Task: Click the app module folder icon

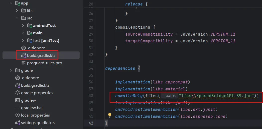Action: (x=18, y=3)
